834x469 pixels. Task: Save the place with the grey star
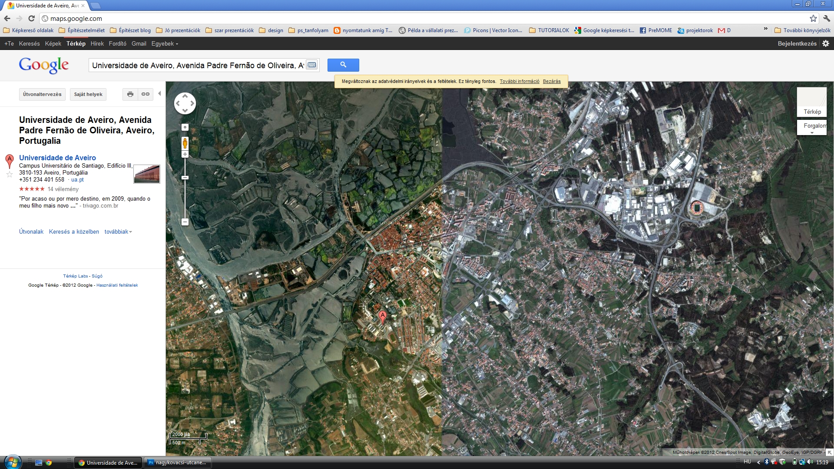9,175
